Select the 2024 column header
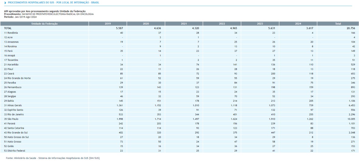 pyautogui.click(x=298, y=23)
